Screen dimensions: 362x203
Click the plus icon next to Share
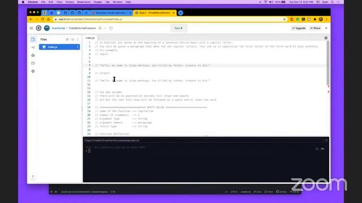[x=326, y=28]
